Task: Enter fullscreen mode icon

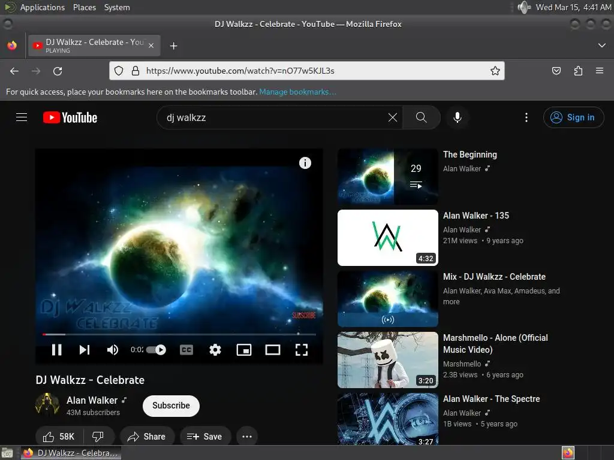Action: point(302,350)
